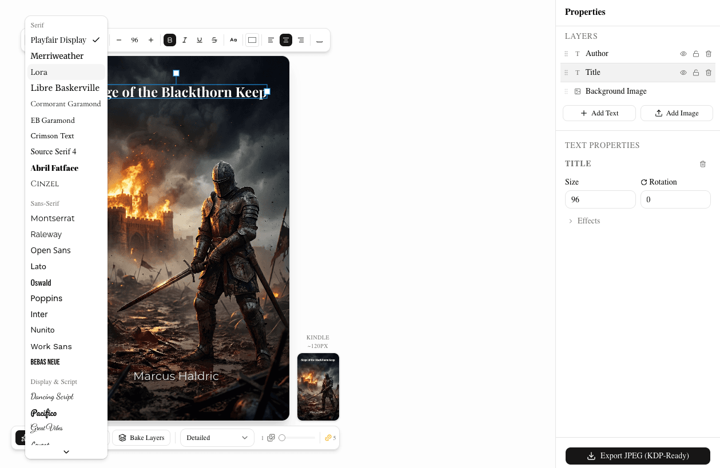Toggle underline formatting in the text toolbar
Image resolution: width=720 pixels, height=468 pixels.
point(199,40)
